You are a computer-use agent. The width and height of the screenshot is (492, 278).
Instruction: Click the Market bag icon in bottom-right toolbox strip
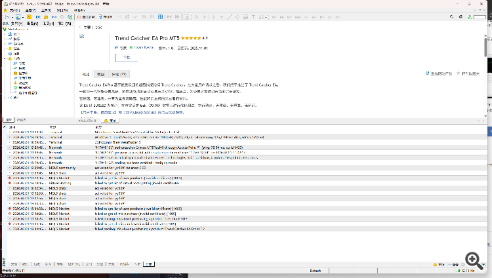[x=435, y=265]
